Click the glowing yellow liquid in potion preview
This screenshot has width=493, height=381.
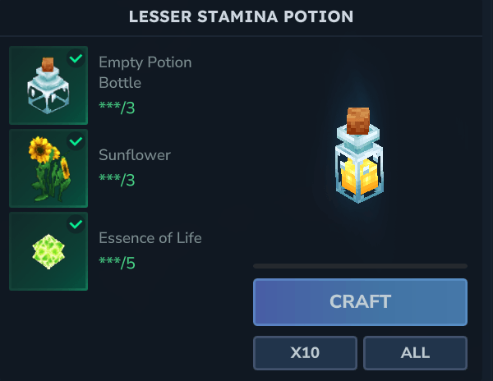[x=359, y=174]
